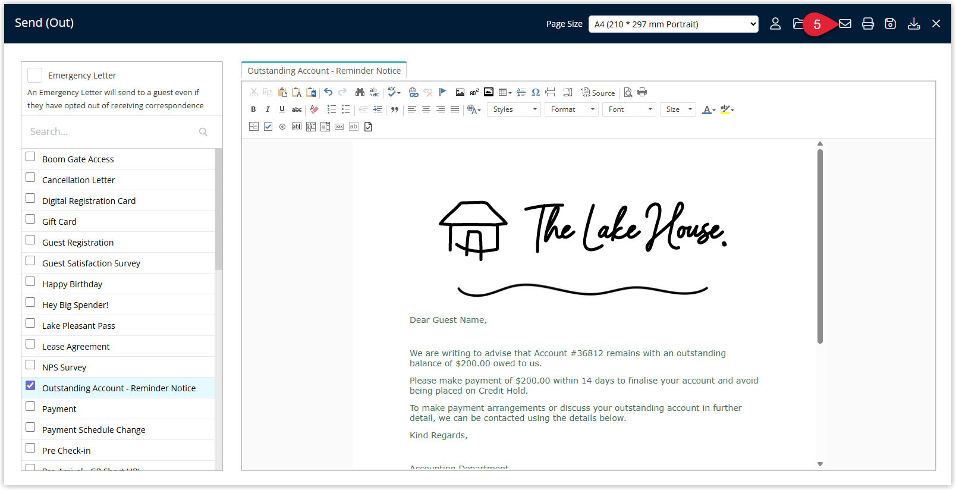Insert an image into the letter
Screen dimensions: 956x490
(460, 92)
